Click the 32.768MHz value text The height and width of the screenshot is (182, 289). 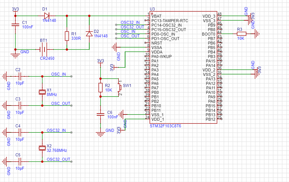[x=57, y=150]
